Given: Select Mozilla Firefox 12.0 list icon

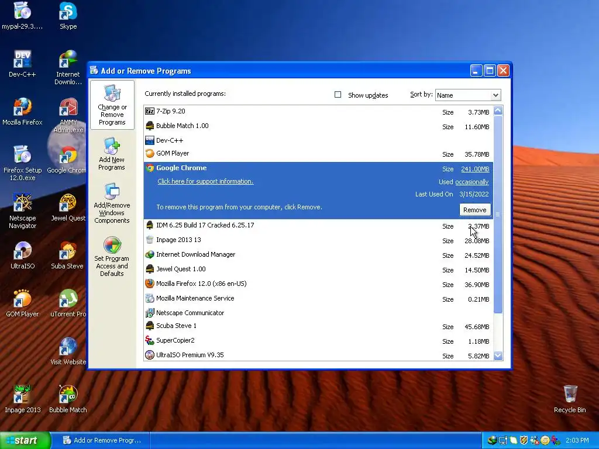Looking at the screenshot, I should pos(150,284).
